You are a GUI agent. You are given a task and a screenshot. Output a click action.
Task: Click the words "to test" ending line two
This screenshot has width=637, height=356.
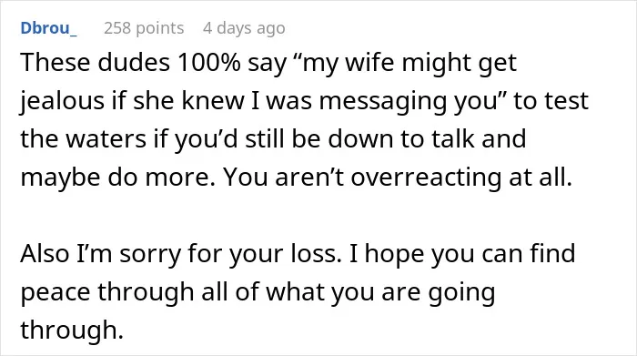click(x=551, y=101)
